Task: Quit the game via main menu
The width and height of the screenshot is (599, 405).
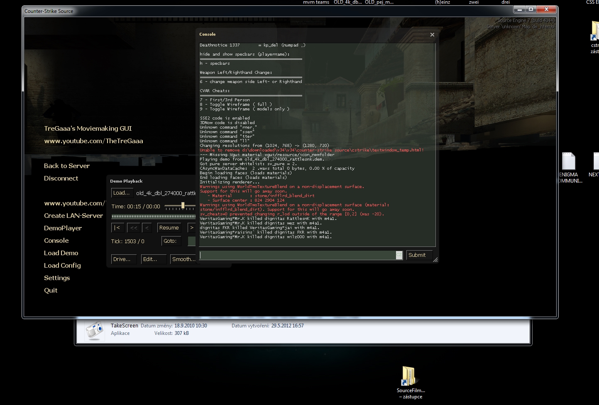Action: tap(51, 290)
